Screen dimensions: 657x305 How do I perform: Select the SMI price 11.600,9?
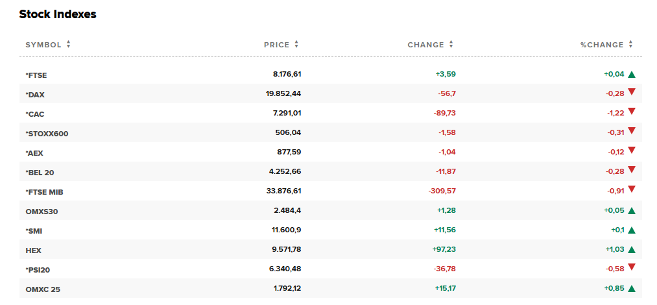point(287,230)
